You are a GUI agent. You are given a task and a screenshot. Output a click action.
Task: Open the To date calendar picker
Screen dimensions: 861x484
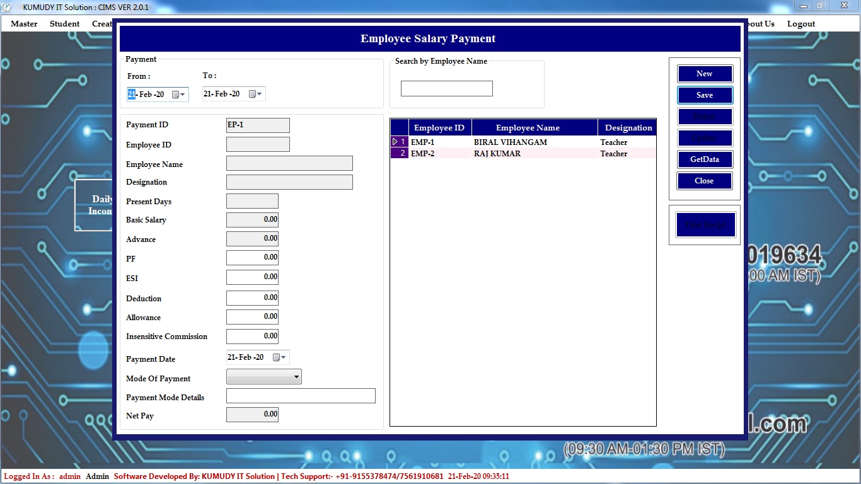pyautogui.click(x=252, y=94)
